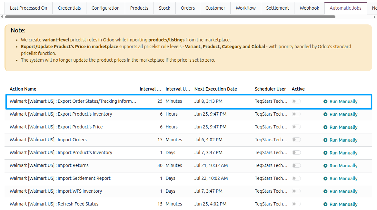This screenshot has width=377, height=210.
Task: Toggle Active for Export Product's Inventory job
Action: (296, 114)
